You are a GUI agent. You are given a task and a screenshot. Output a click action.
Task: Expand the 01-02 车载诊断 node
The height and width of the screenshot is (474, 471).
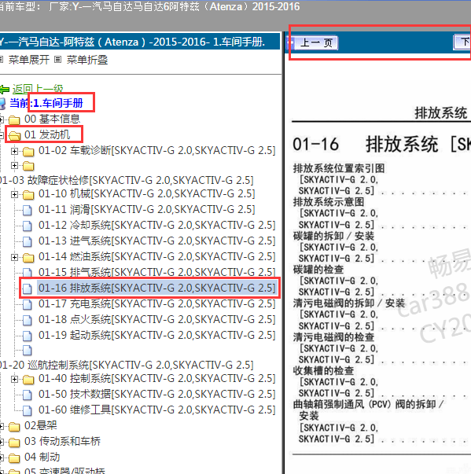coord(14,151)
